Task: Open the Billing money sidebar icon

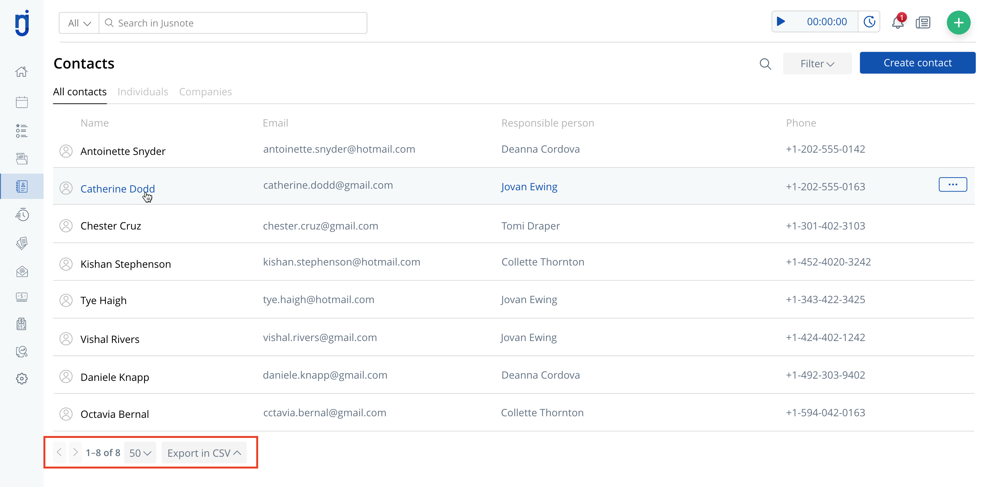Action: [22, 297]
